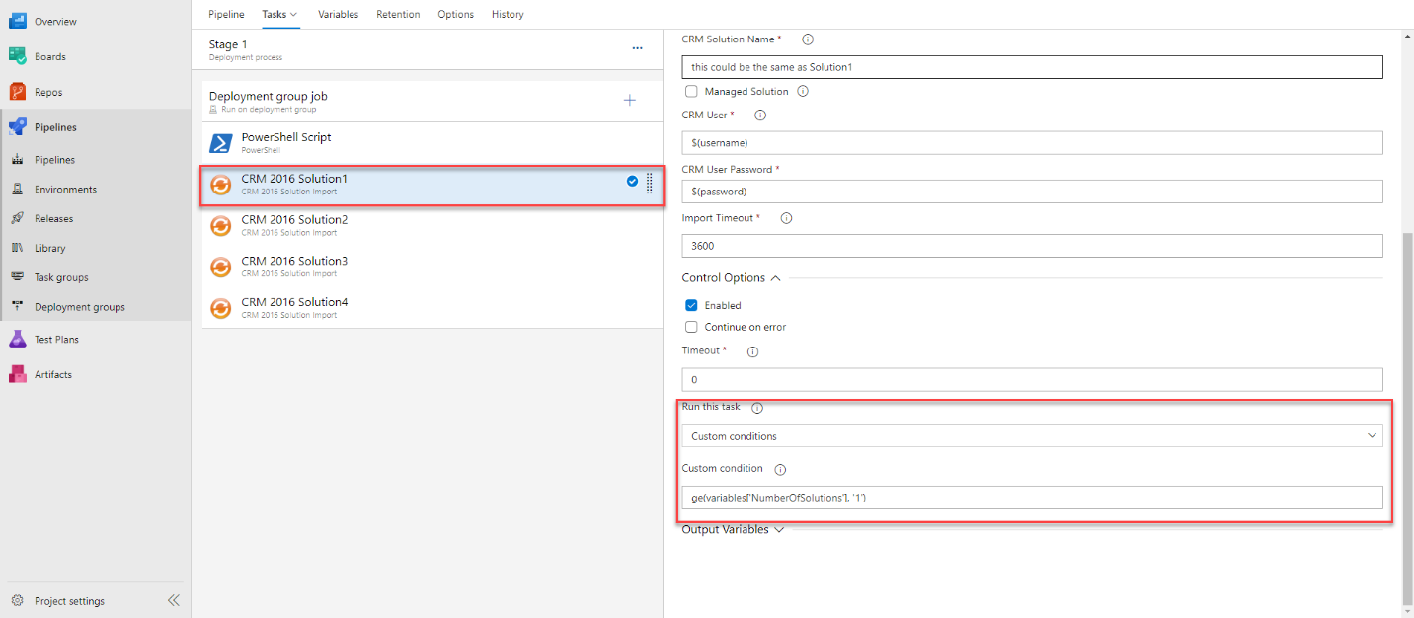Click the Timeout field showing 0
Image resolution: width=1414 pixels, height=618 pixels.
[x=1032, y=379]
